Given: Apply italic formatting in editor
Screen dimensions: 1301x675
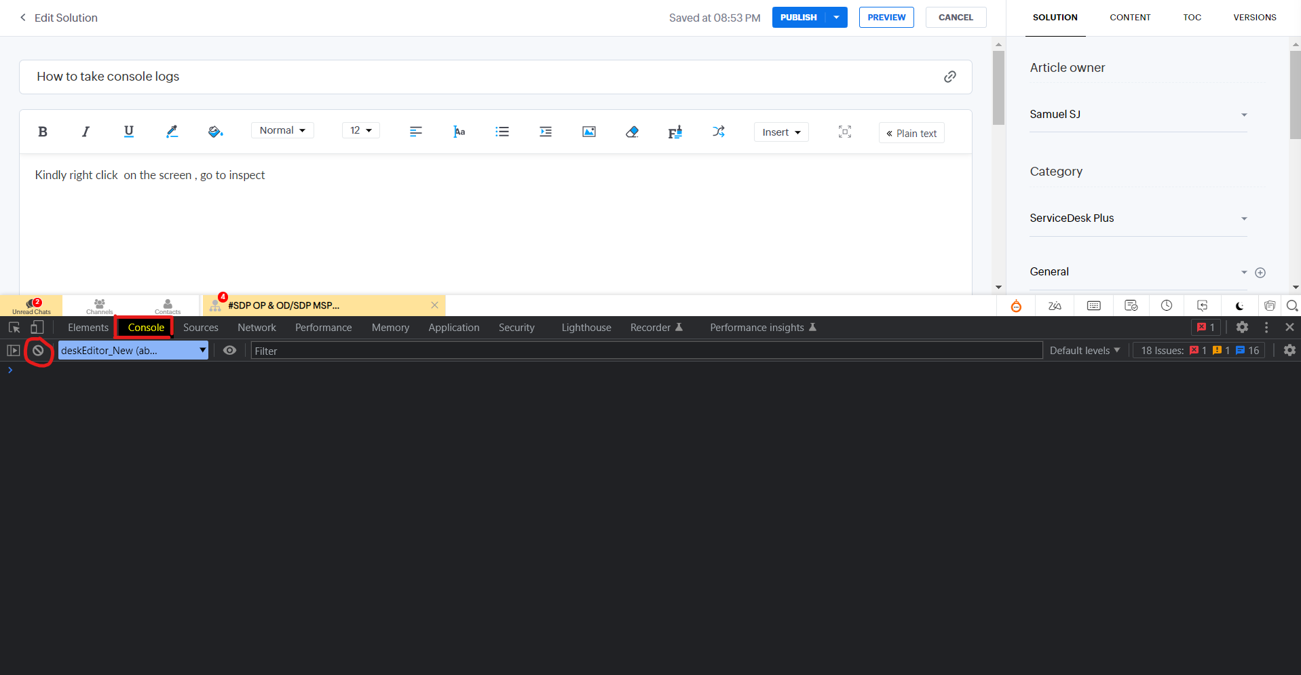Looking at the screenshot, I should (86, 132).
